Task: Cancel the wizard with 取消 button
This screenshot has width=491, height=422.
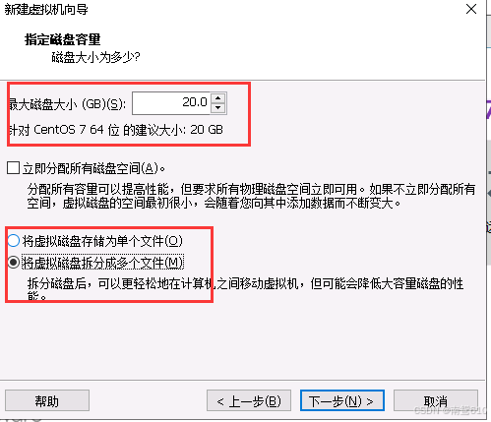Action: tap(436, 400)
